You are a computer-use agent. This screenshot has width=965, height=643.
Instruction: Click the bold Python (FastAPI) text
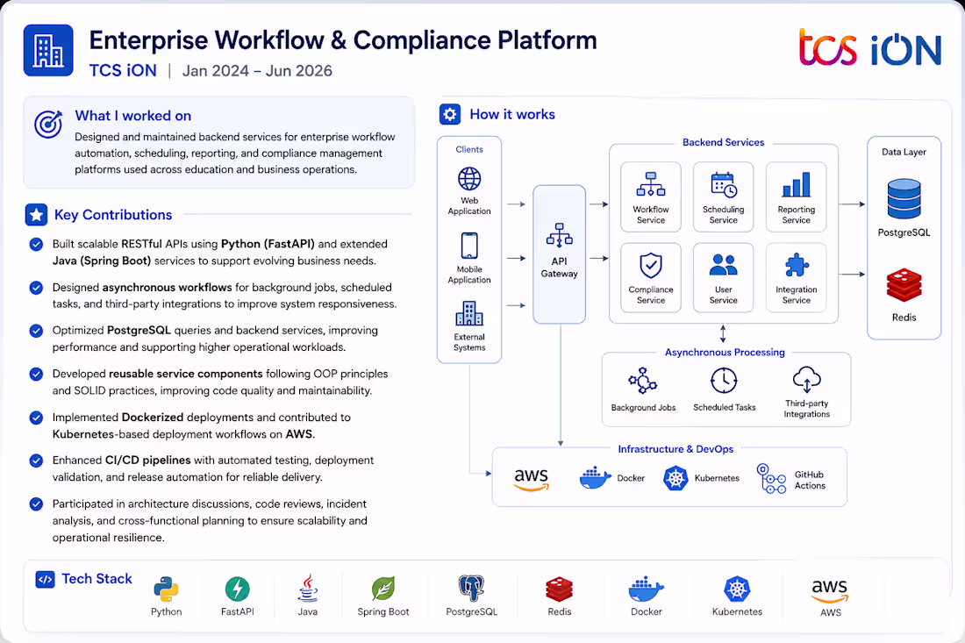click(x=268, y=244)
